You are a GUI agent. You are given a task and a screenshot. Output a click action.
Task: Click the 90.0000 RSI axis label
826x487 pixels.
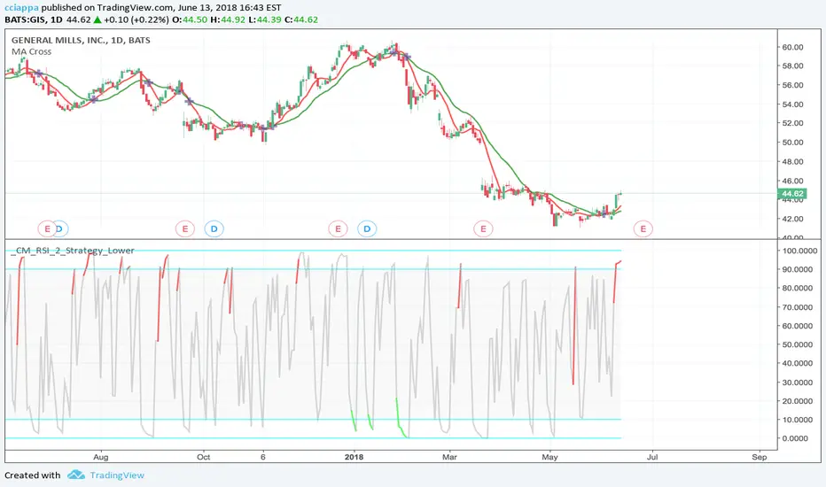point(796,269)
